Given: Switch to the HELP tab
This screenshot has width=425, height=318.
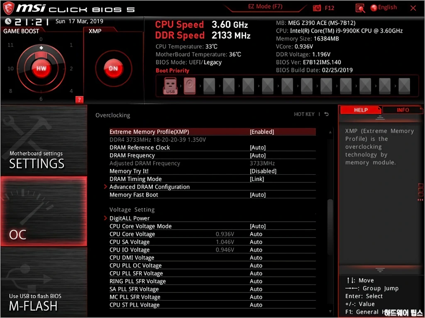Looking at the screenshot, I should tap(361, 110).
